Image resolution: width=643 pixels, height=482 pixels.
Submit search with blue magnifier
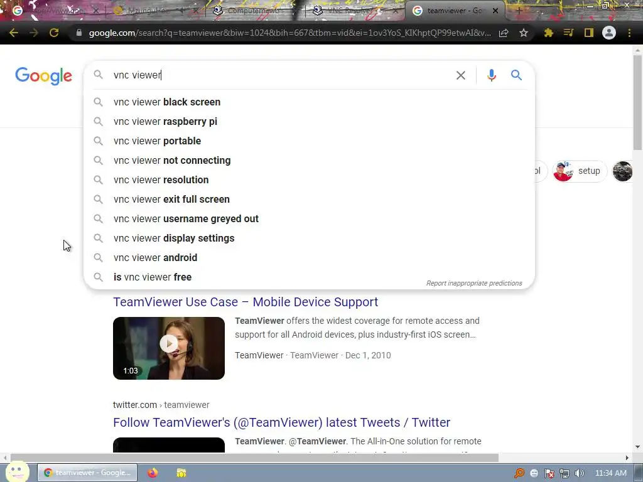tap(516, 75)
